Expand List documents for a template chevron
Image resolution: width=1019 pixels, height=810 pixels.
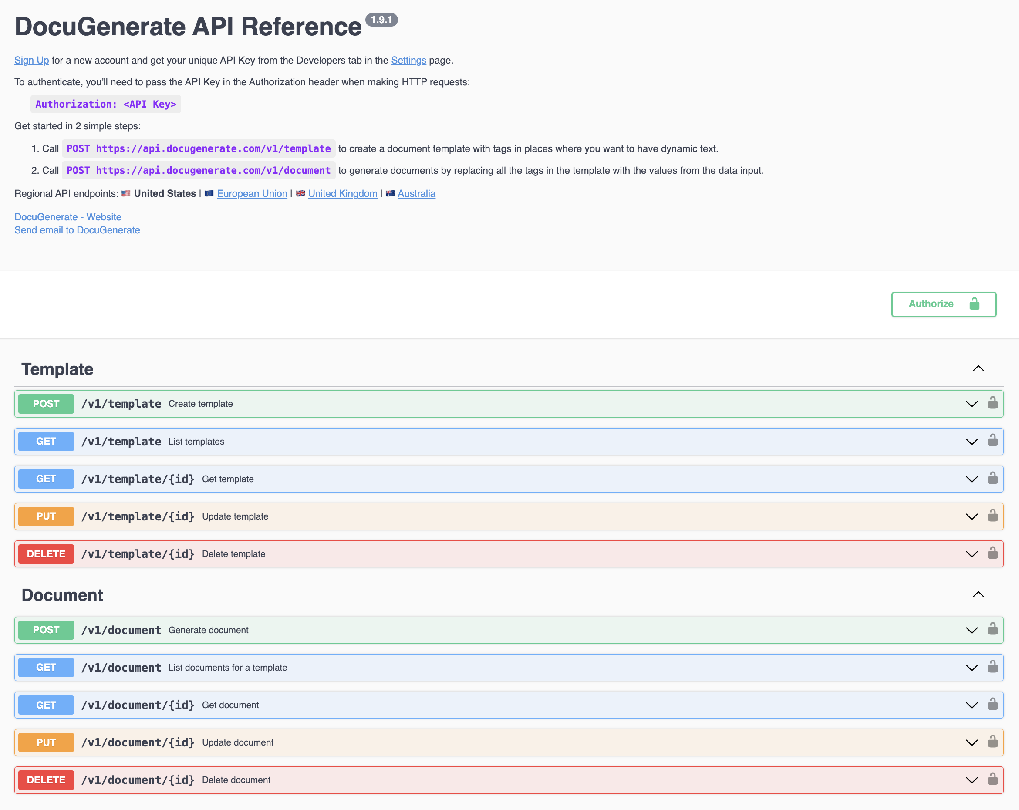click(972, 668)
